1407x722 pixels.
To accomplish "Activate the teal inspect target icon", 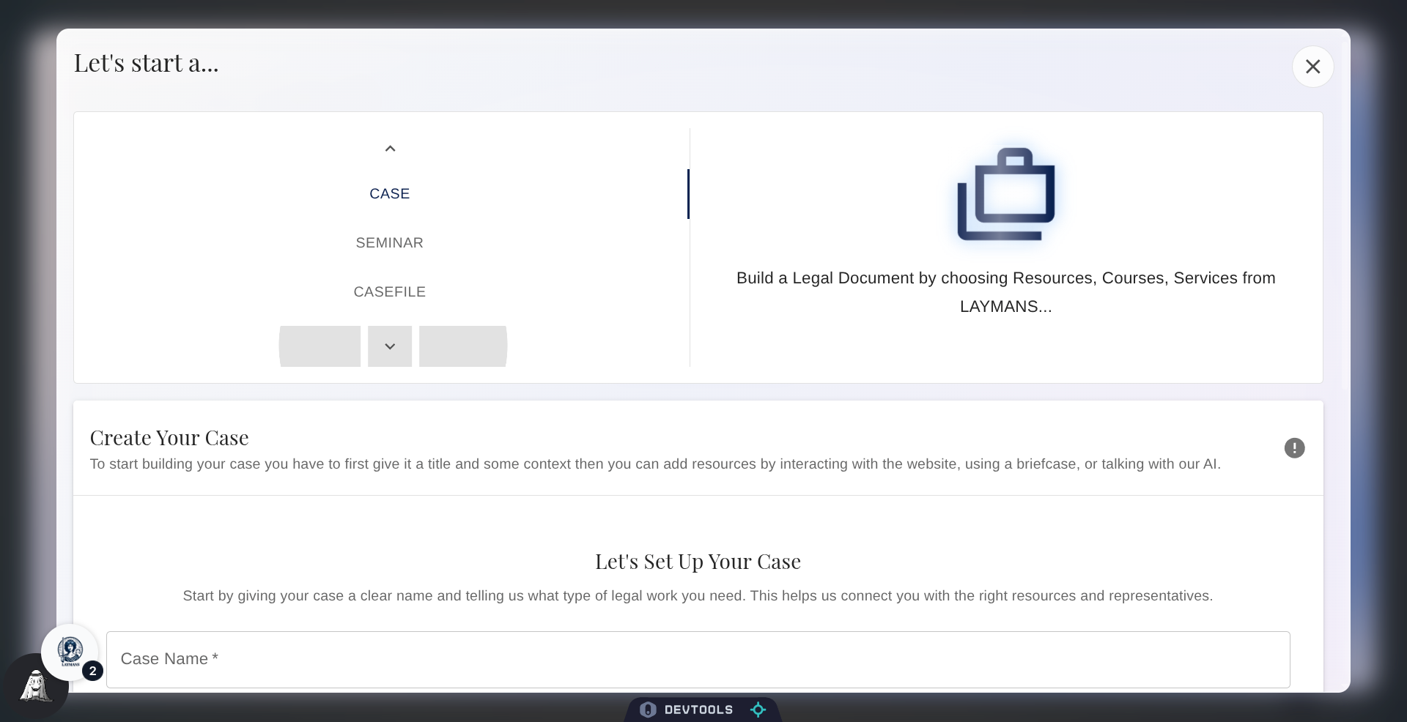I will click(758, 709).
